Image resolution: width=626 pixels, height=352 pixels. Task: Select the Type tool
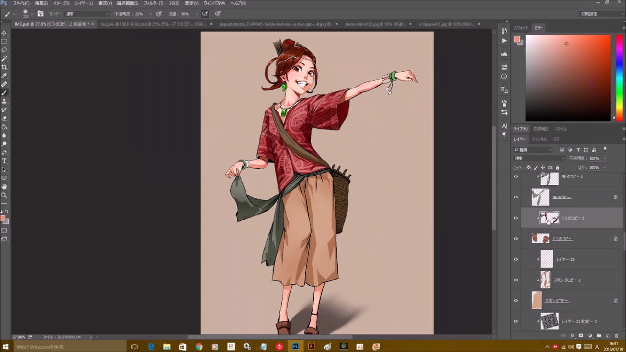[x=4, y=161]
